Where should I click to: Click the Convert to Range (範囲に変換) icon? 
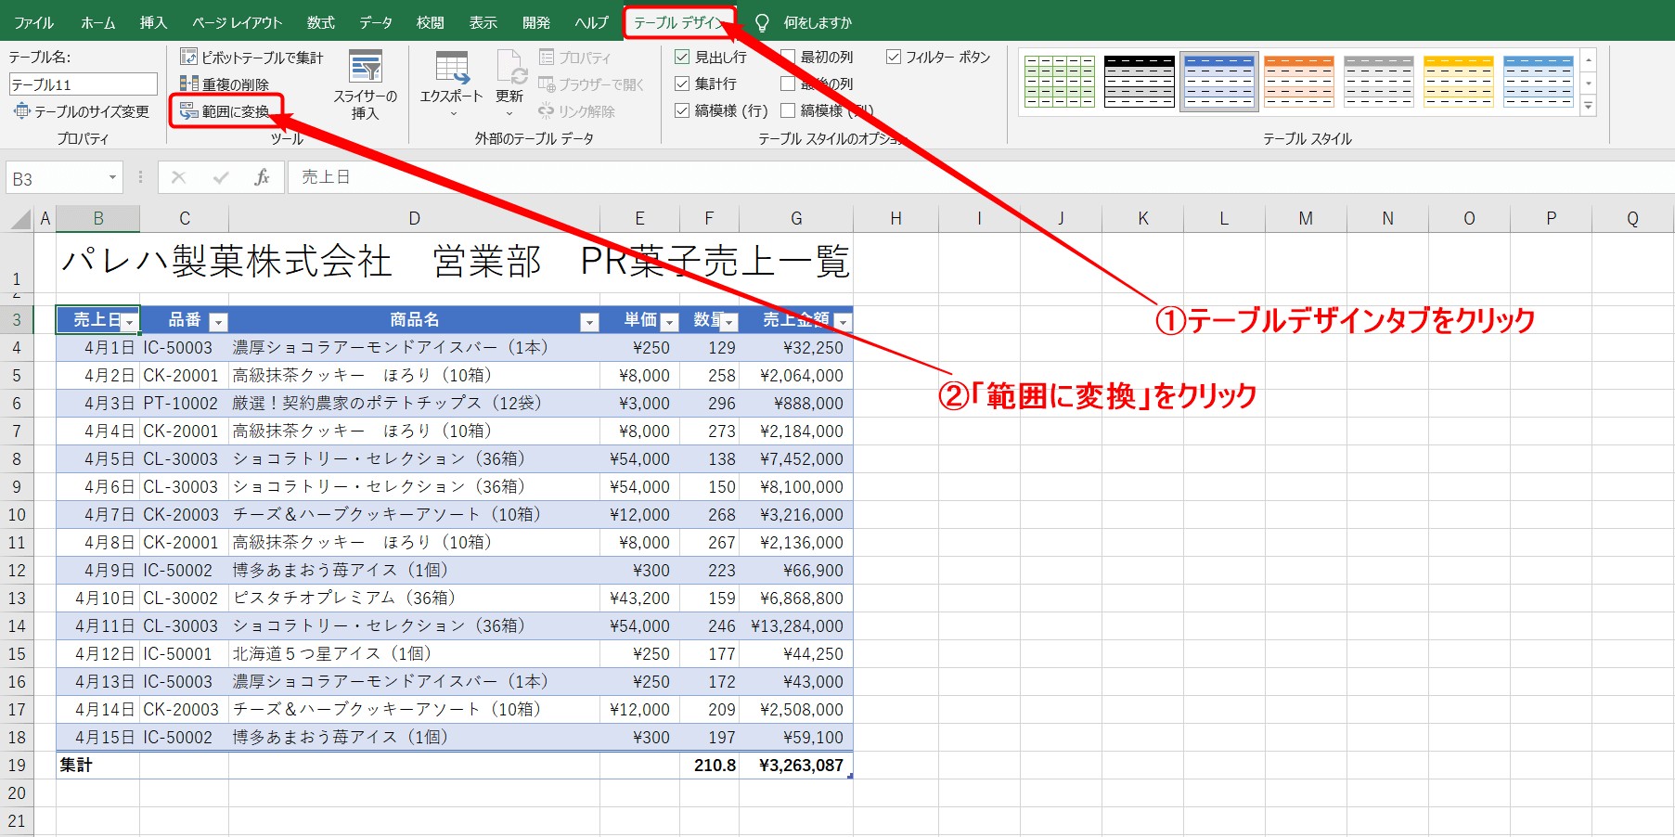pyautogui.click(x=188, y=111)
